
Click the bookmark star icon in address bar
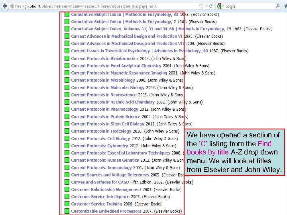coord(201,6)
